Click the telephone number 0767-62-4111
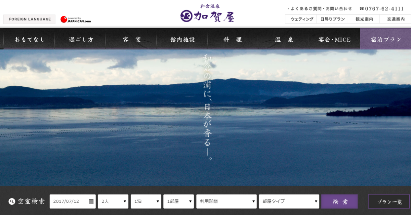The width and height of the screenshot is (411, 215). pyautogui.click(x=382, y=9)
